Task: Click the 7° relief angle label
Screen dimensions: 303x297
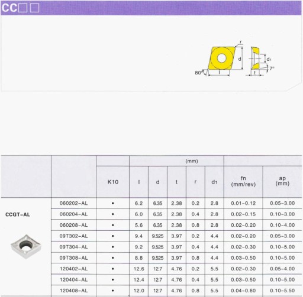Action: (x=272, y=68)
